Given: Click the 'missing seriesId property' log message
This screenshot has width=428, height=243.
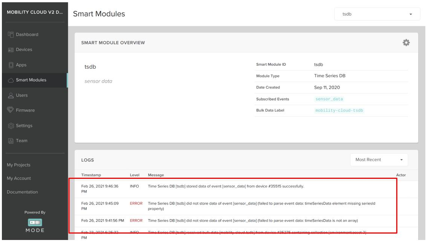Looking at the screenshot, I should tap(262, 206).
